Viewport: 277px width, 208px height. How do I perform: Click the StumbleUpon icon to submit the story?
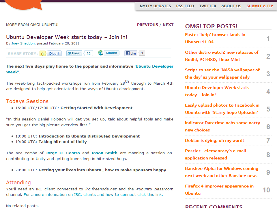[101, 53]
